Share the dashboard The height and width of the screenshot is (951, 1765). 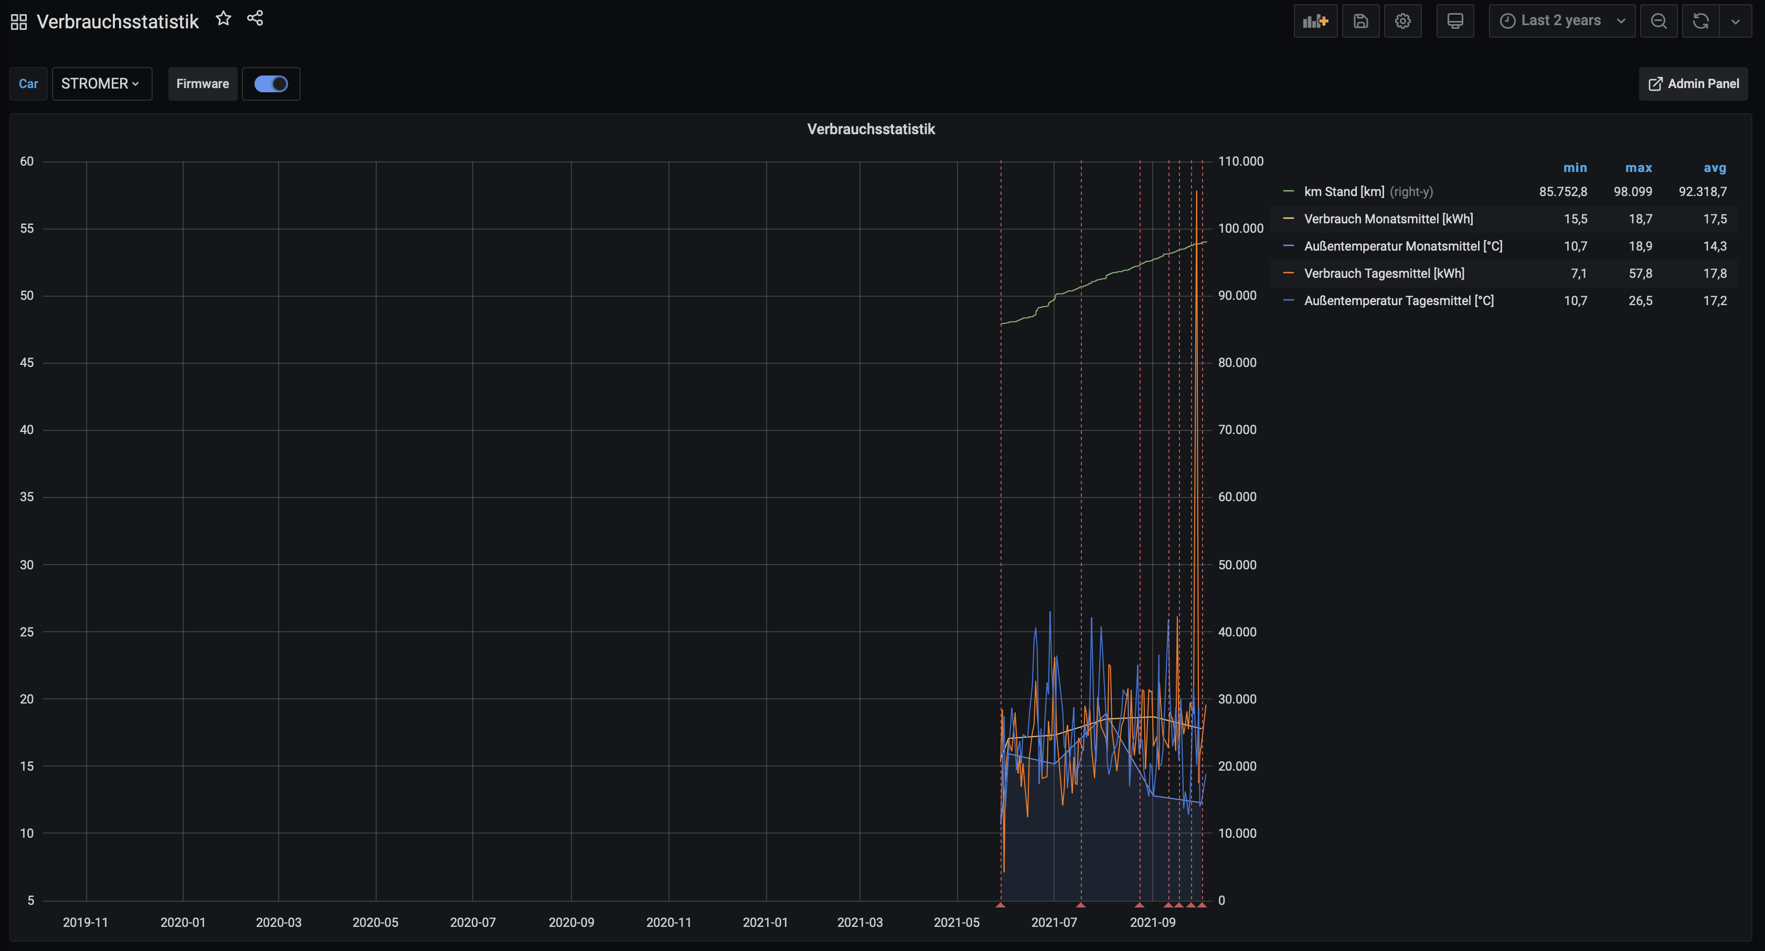pos(255,18)
